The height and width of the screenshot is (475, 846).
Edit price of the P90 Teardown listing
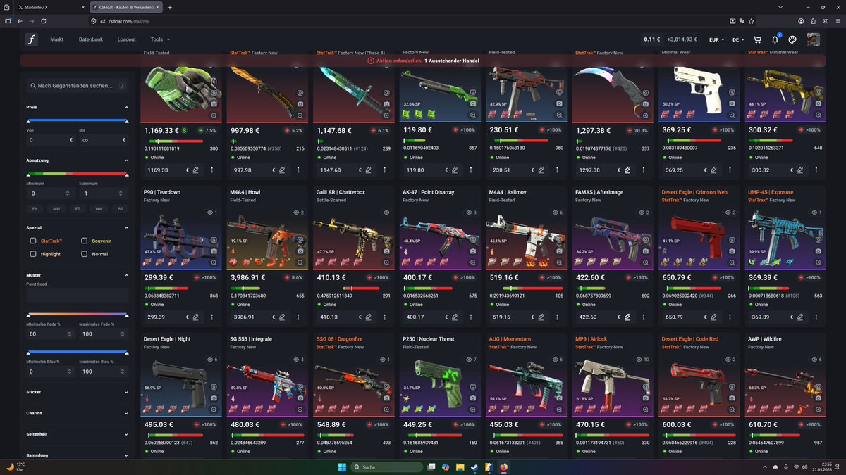[195, 317]
